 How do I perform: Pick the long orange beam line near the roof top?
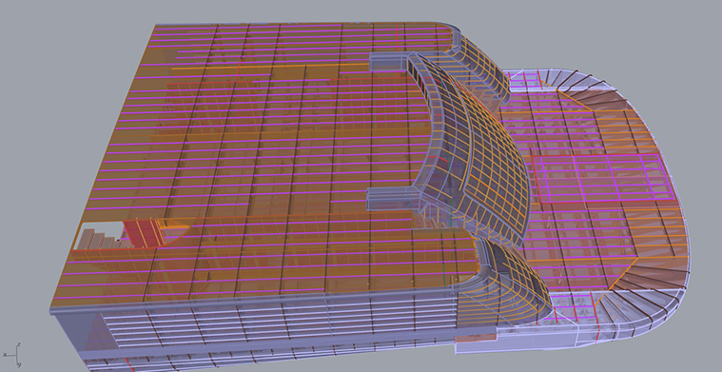point(271,68)
